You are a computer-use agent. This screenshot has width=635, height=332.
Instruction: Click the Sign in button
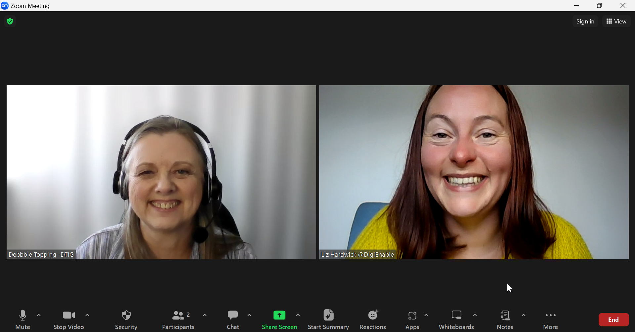tap(585, 21)
